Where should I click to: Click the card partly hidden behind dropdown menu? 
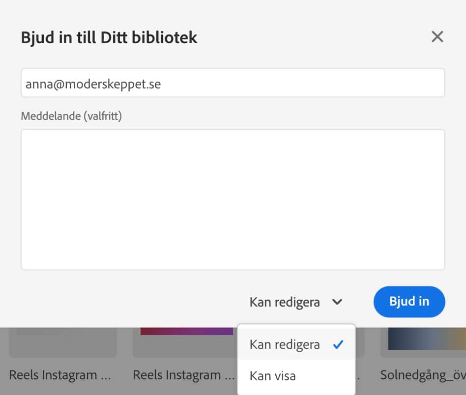click(x=360, y=342)
